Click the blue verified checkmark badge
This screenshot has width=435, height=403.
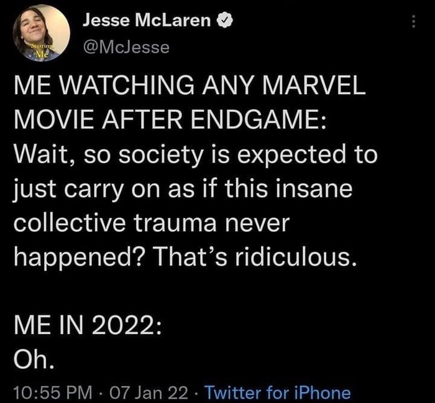click(x=224, y=21)
